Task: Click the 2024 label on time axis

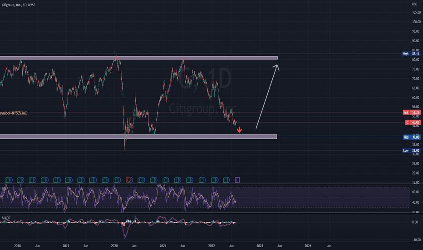Action: pos(308,246)
